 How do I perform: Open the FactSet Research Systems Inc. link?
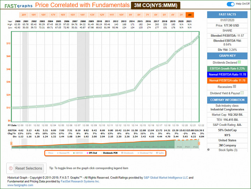click(x=80, y=181)
